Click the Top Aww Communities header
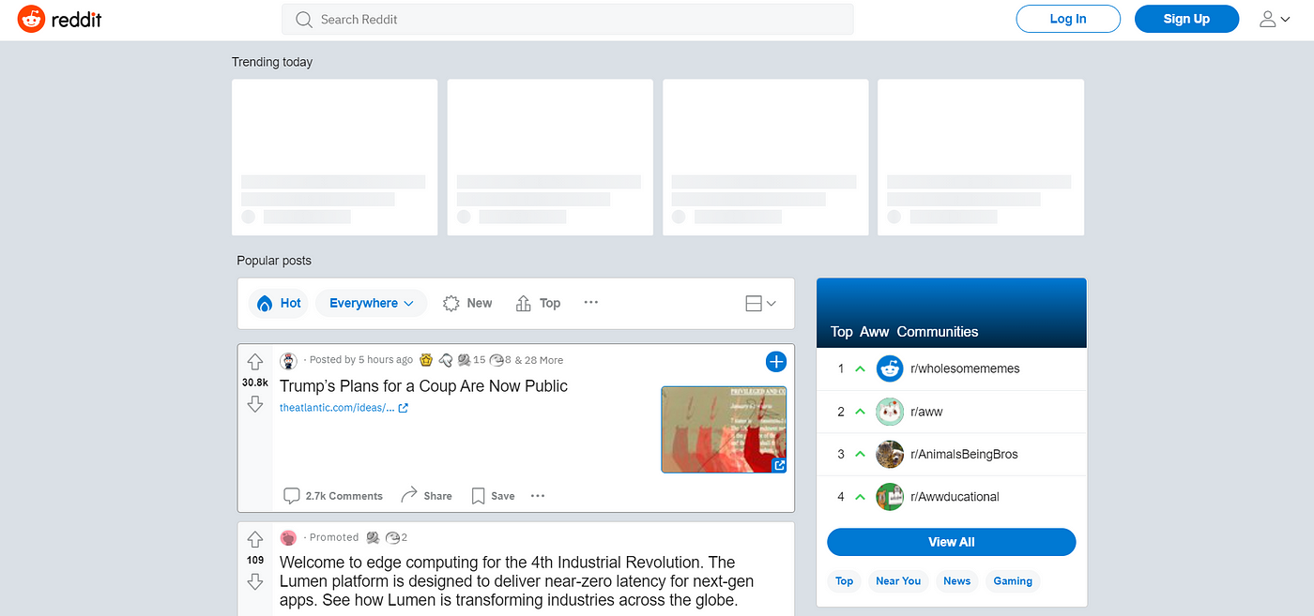The image size is (1314, 616). [904, 332]
